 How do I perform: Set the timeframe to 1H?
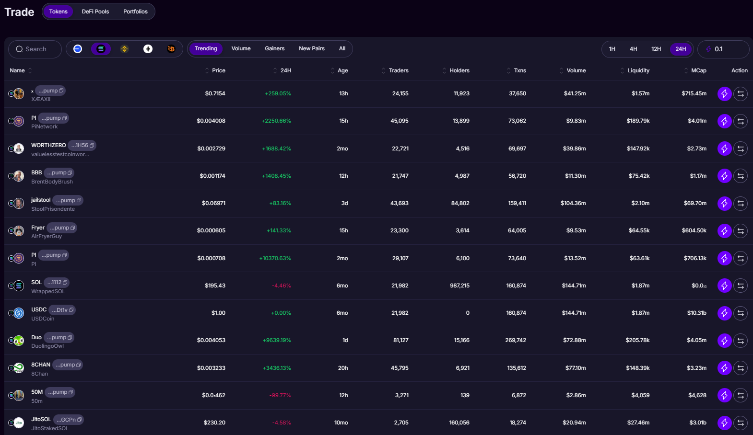pyautogui.click(x=612, y=49)
